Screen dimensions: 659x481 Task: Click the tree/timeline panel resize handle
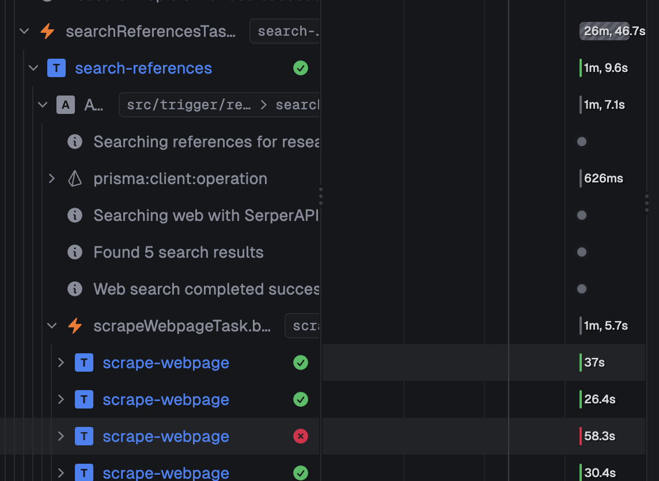point(321,196)
